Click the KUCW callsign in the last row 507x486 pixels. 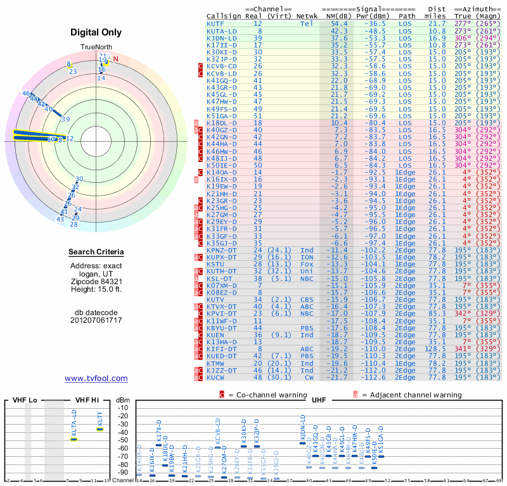[215, 378]
